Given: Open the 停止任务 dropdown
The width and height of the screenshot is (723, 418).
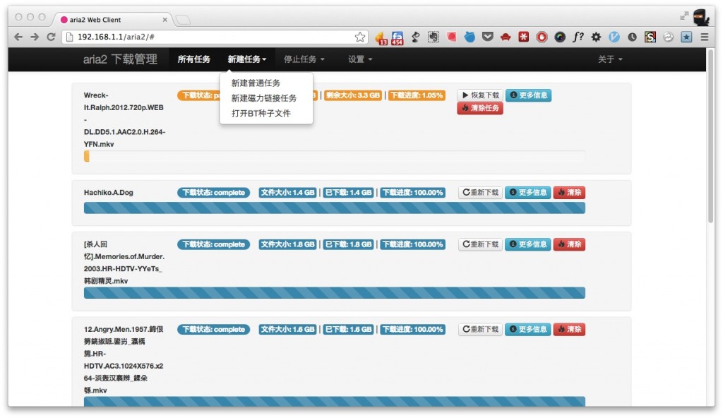Looking at the screenshot, I should point(304,59).
